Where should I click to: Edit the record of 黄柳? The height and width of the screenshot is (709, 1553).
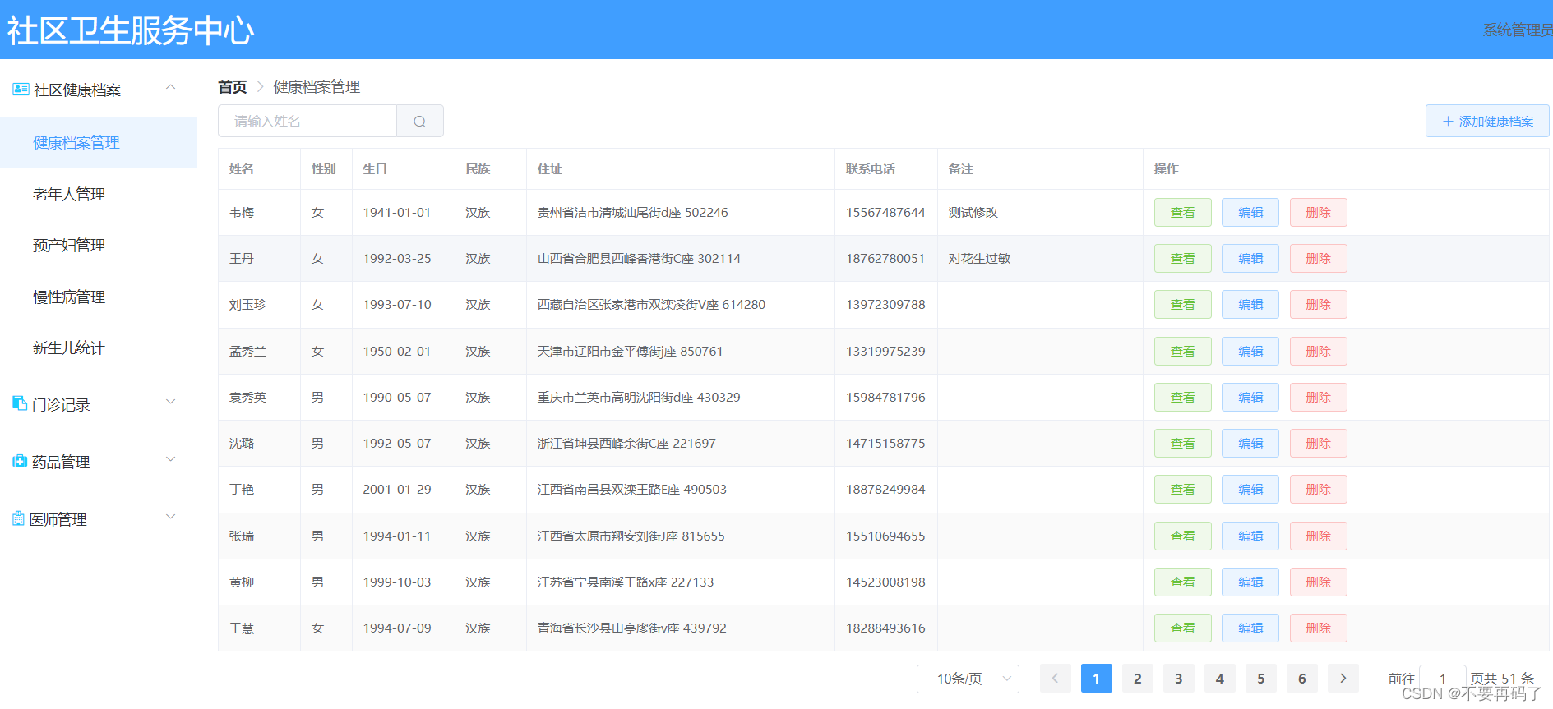tap(1250, 582)
